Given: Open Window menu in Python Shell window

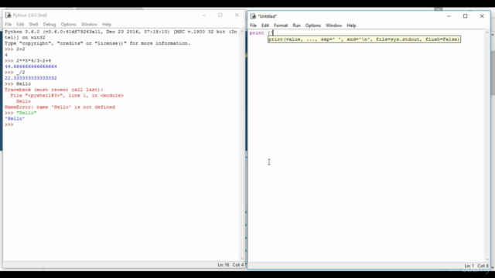Looking at the screenshot, I should click(x=89, y=24).
